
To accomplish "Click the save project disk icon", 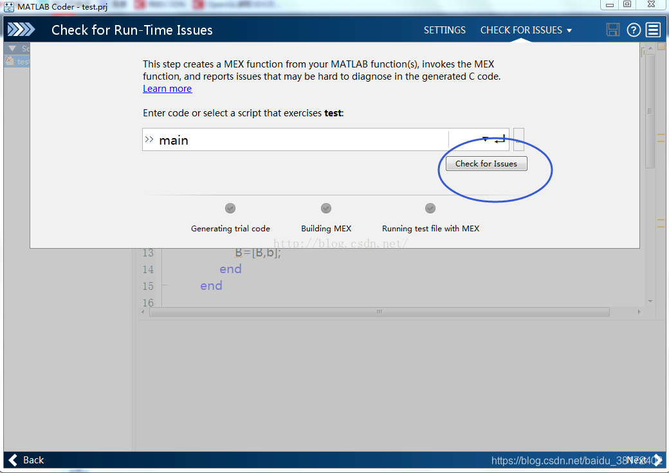I will click(x=613, y=30).
